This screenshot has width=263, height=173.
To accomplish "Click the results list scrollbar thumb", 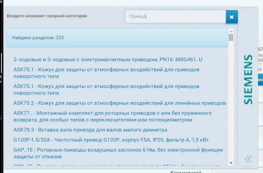I will [231, 37].
